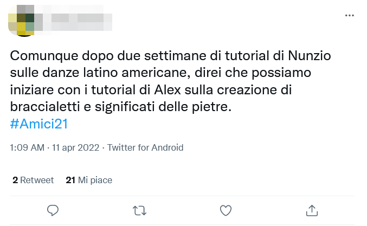This screenshot has width=367, height=226.
Task: Open the three-dot more options menu
Action: [350, 16]
